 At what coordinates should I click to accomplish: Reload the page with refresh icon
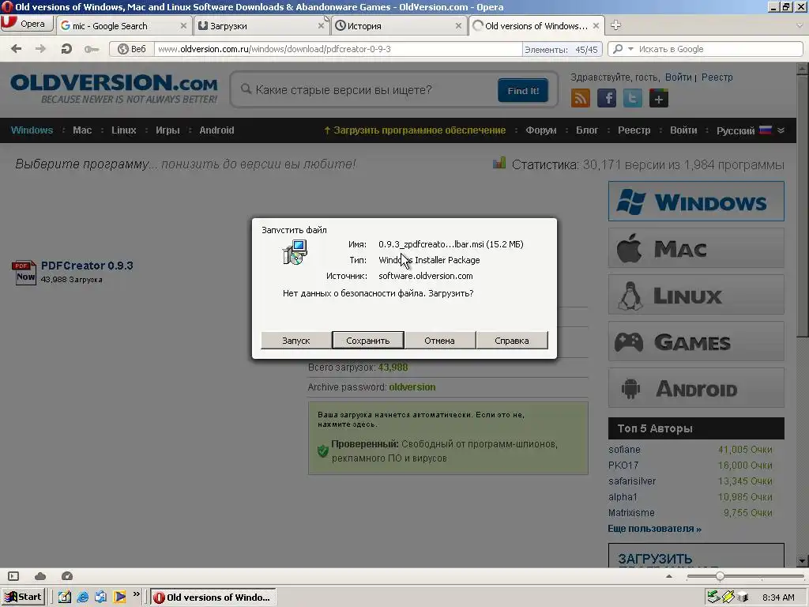coord(66,49)
